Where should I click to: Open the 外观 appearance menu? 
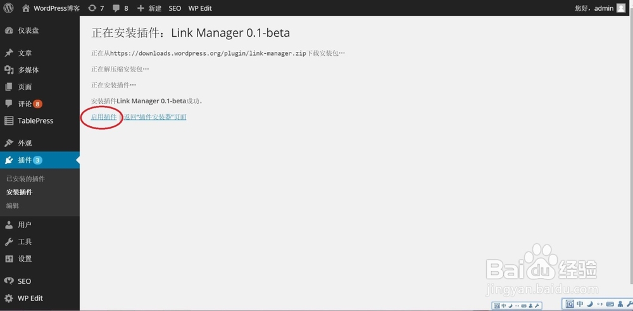(25, 143)
